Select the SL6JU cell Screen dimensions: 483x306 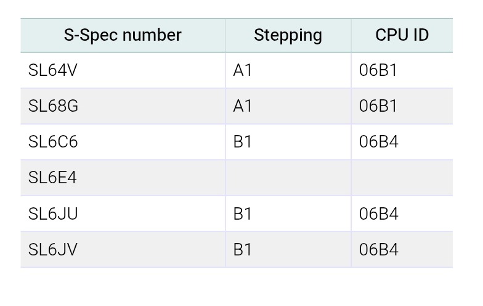(x=53, y=213)
